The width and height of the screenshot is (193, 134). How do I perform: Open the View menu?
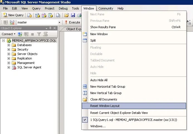tap(25, 8)
